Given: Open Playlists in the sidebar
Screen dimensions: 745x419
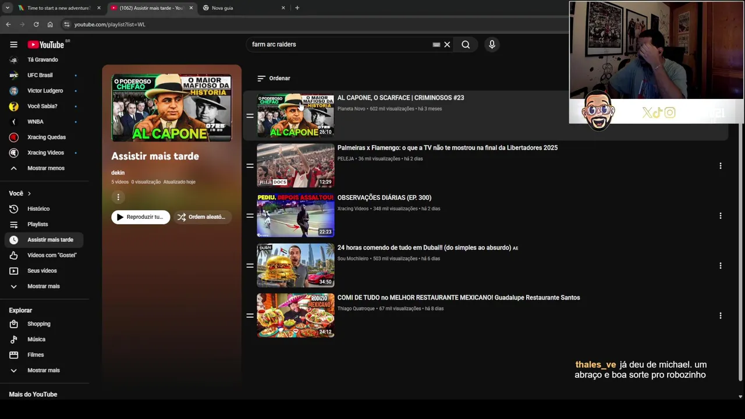Looking at the screenshot, I should 38,224.
